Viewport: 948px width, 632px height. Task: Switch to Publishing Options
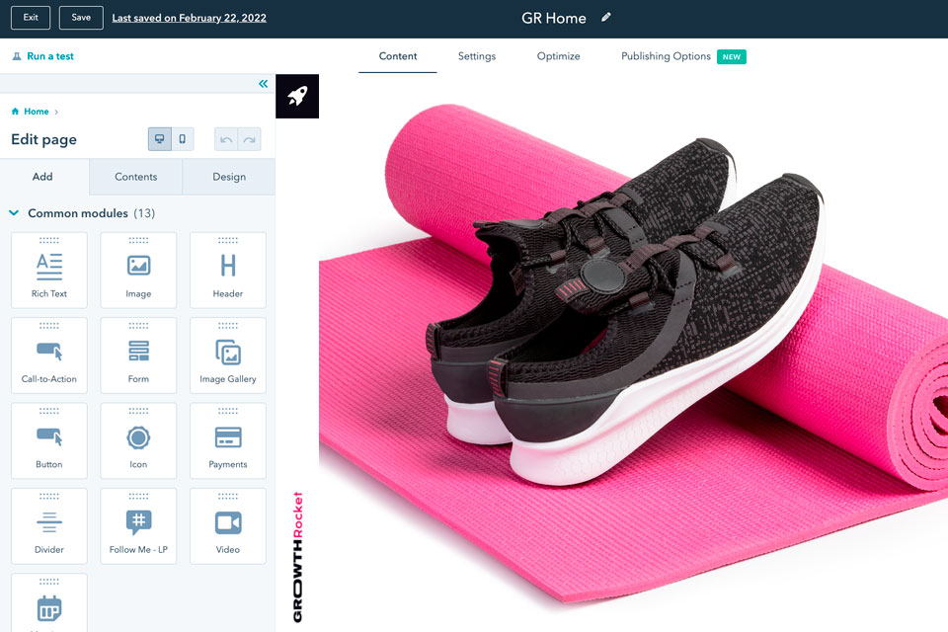(x=666, y=56)
